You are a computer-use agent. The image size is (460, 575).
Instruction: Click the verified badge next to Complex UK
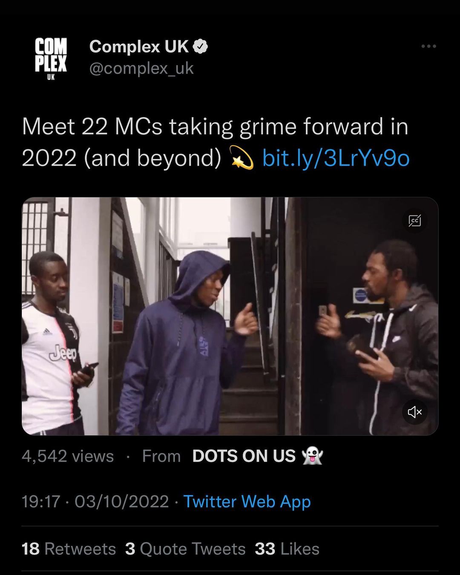click(x=201, y=46)
